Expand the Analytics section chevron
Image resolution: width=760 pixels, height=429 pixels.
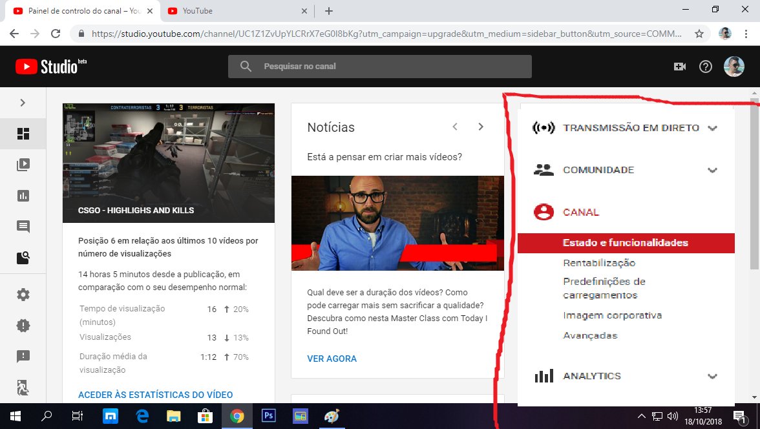tap(712, 376)
